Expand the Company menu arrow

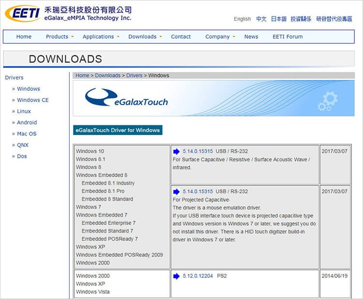click(x=234, y=37)
